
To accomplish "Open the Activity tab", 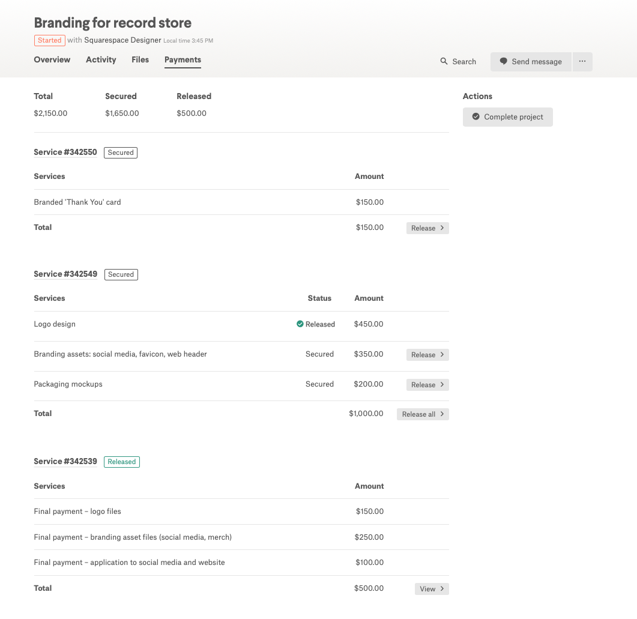I will [x=101, y=59].
